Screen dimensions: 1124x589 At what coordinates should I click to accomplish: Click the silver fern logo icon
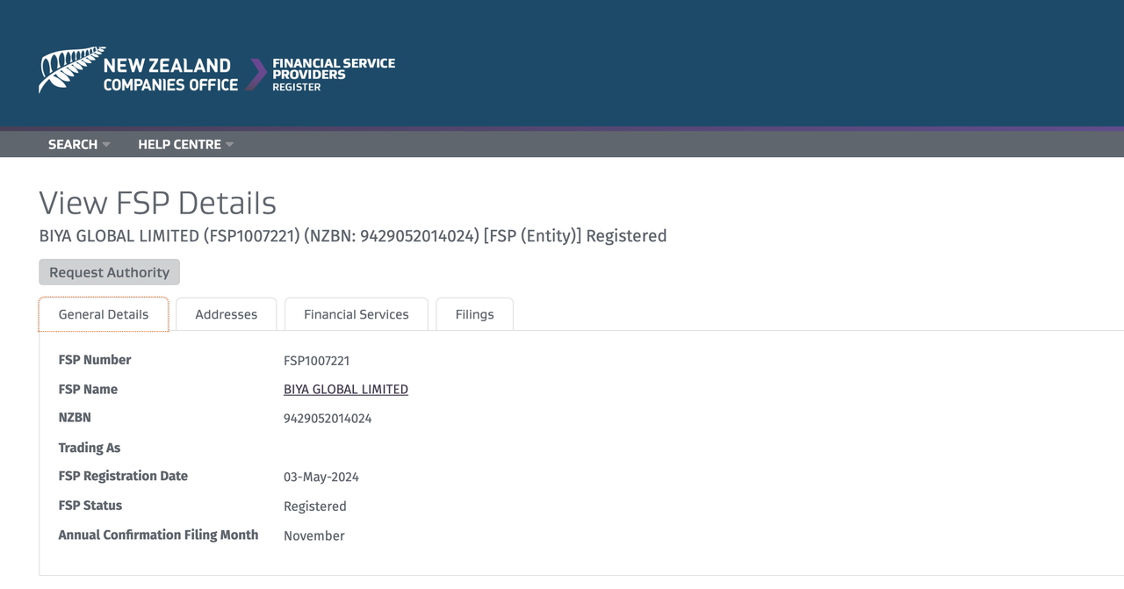[70, 68]
